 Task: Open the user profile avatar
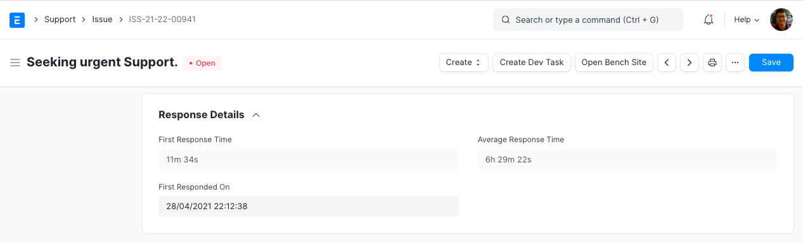[781, 20]
